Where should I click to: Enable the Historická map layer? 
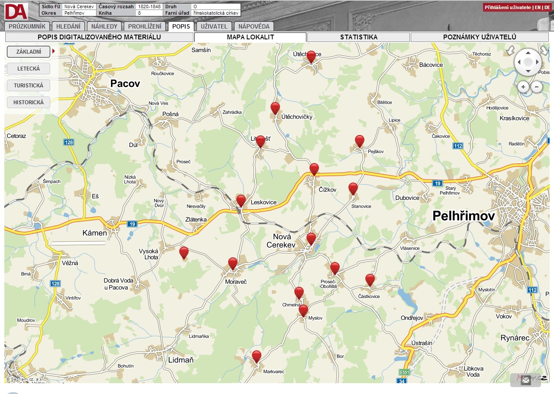click(x=29, y=103)
